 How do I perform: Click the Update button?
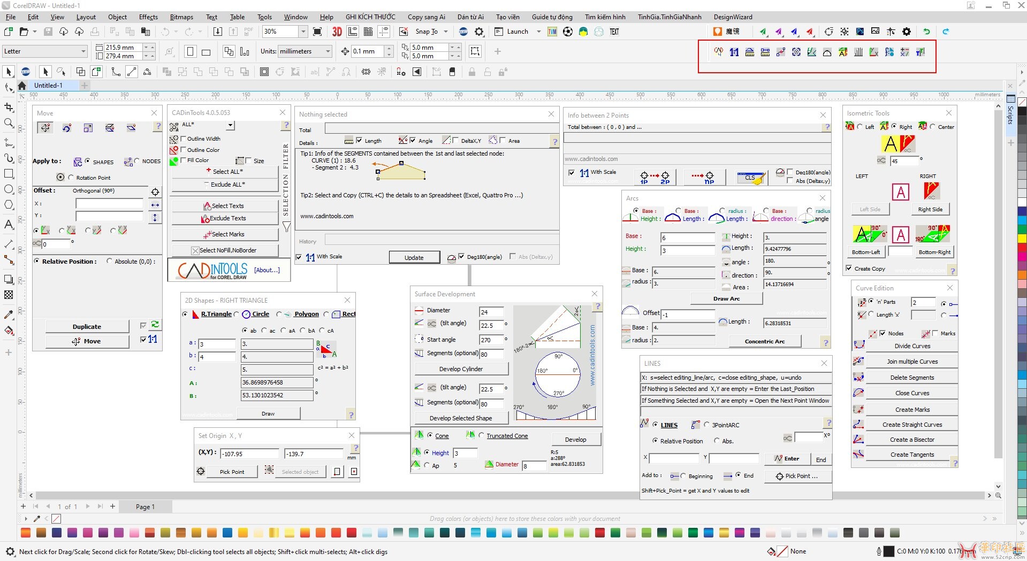point(414,257)
